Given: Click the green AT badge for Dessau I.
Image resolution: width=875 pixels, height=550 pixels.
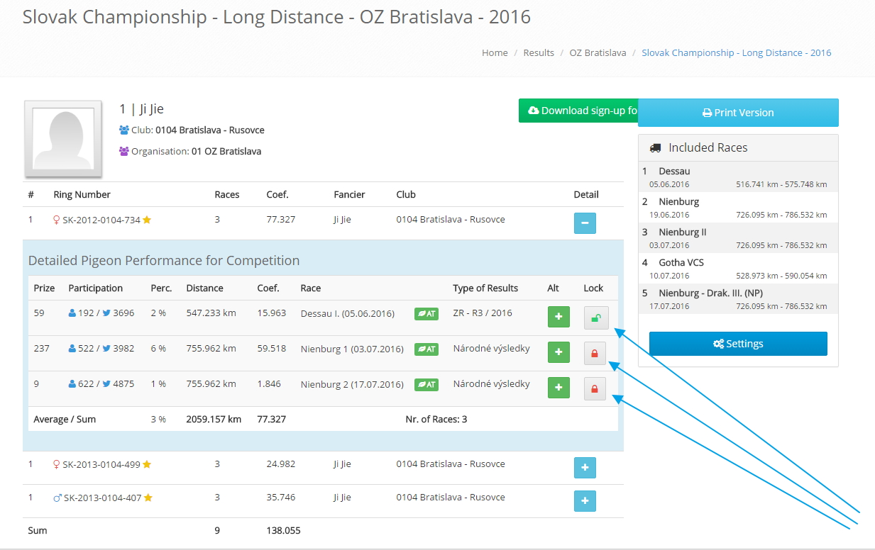Looking at the screenshot, I should 427,314.
